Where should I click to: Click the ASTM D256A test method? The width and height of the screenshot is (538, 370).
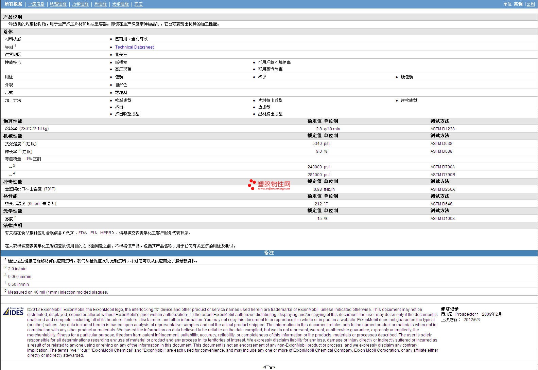click(442, 189)
